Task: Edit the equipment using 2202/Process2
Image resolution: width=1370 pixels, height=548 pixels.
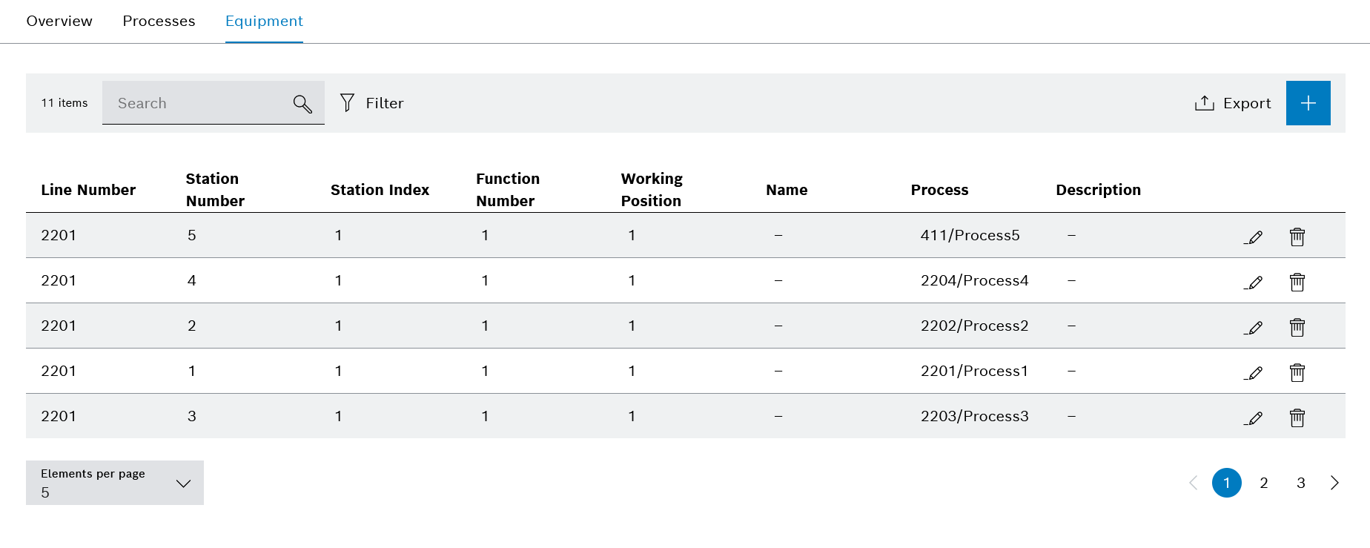Action: tap(1254, 327)
